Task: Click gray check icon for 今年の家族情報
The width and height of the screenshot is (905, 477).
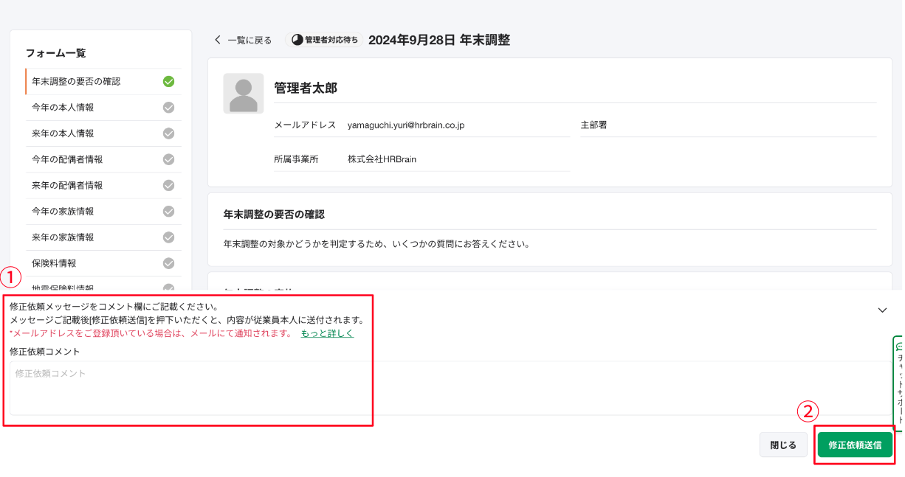Action: 168,212
